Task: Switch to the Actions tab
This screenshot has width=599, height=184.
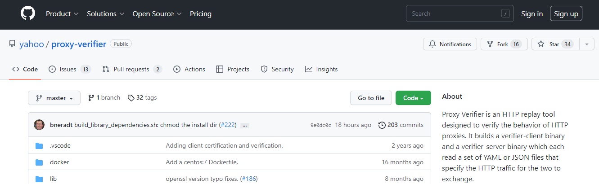Action: tap(189, 69)
